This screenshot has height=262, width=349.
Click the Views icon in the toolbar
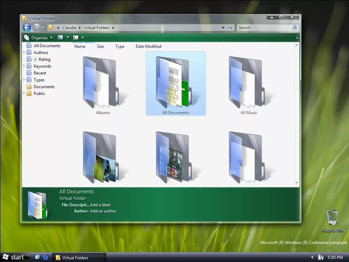pyautogui.click(x=60, y=38)
